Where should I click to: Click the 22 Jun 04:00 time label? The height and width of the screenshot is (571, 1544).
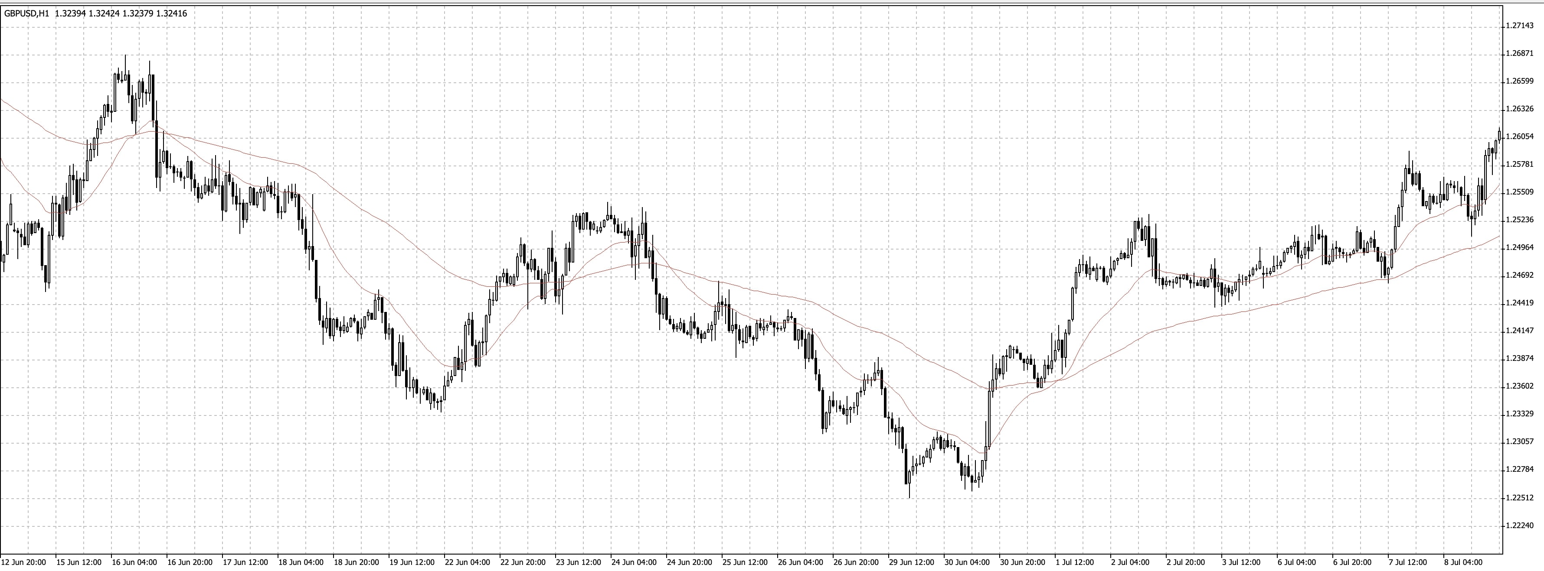click(x=468, y=563)
